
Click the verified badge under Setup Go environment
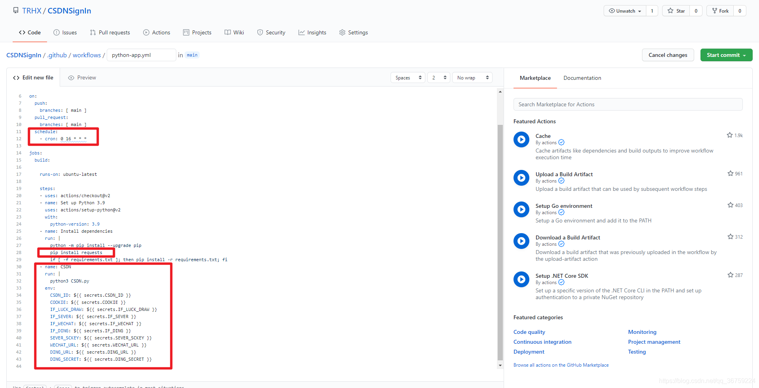pos(561,213)
